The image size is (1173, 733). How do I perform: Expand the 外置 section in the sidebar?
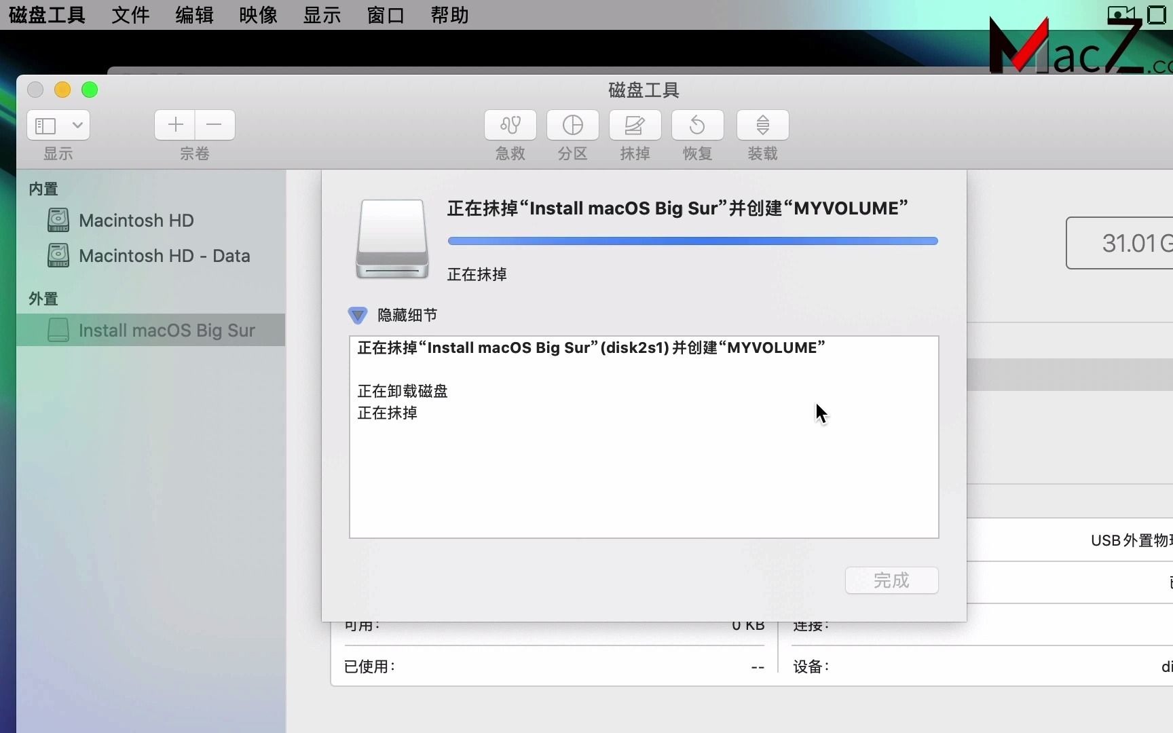point(42,299)
